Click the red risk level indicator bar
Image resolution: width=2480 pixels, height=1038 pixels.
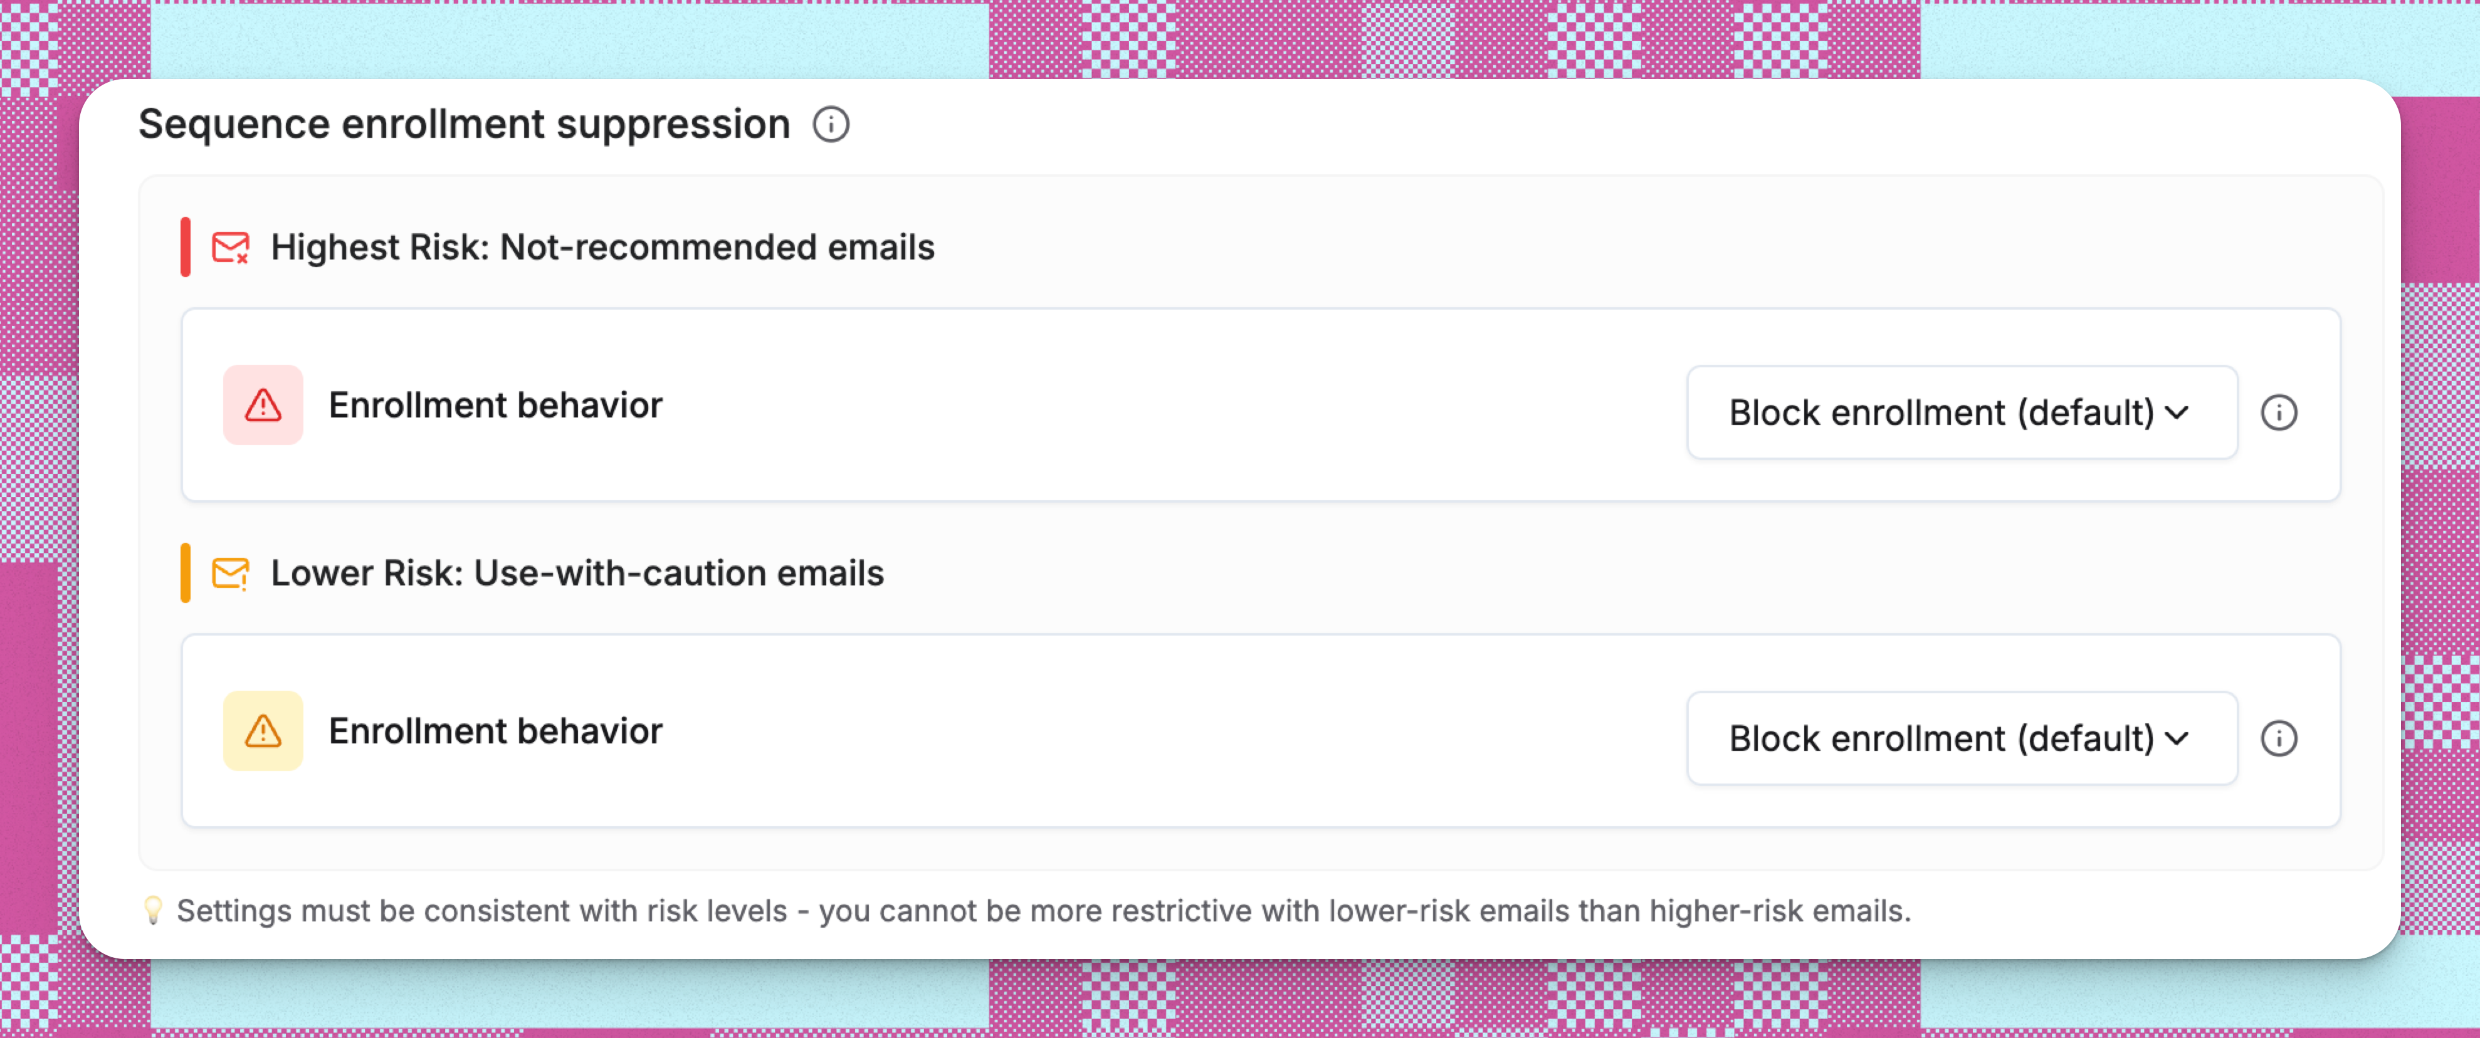click(x=185, y=248)
